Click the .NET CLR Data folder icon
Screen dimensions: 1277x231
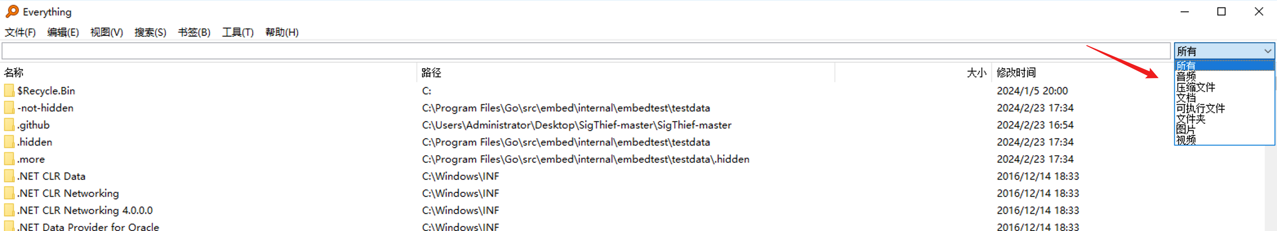point(9,176)
